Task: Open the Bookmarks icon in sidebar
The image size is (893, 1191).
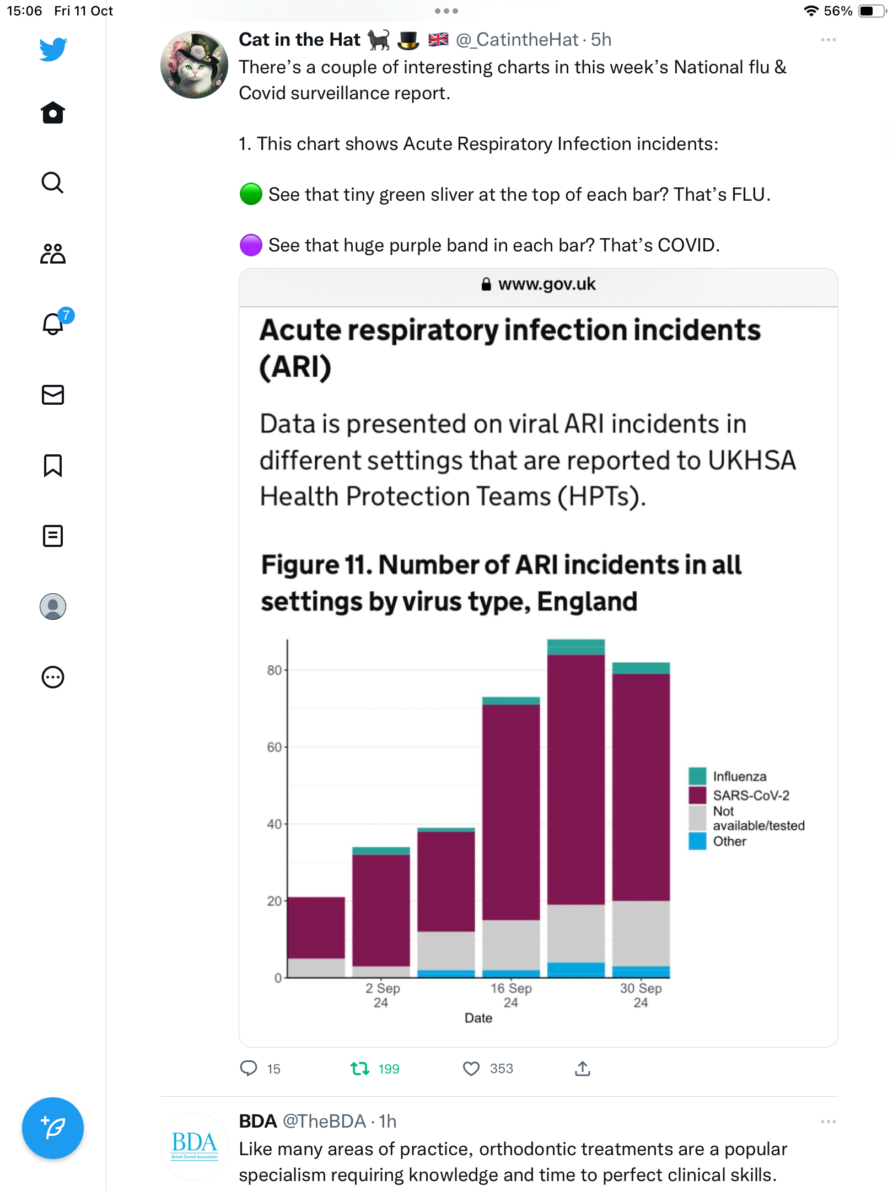Action: point(53,465)
